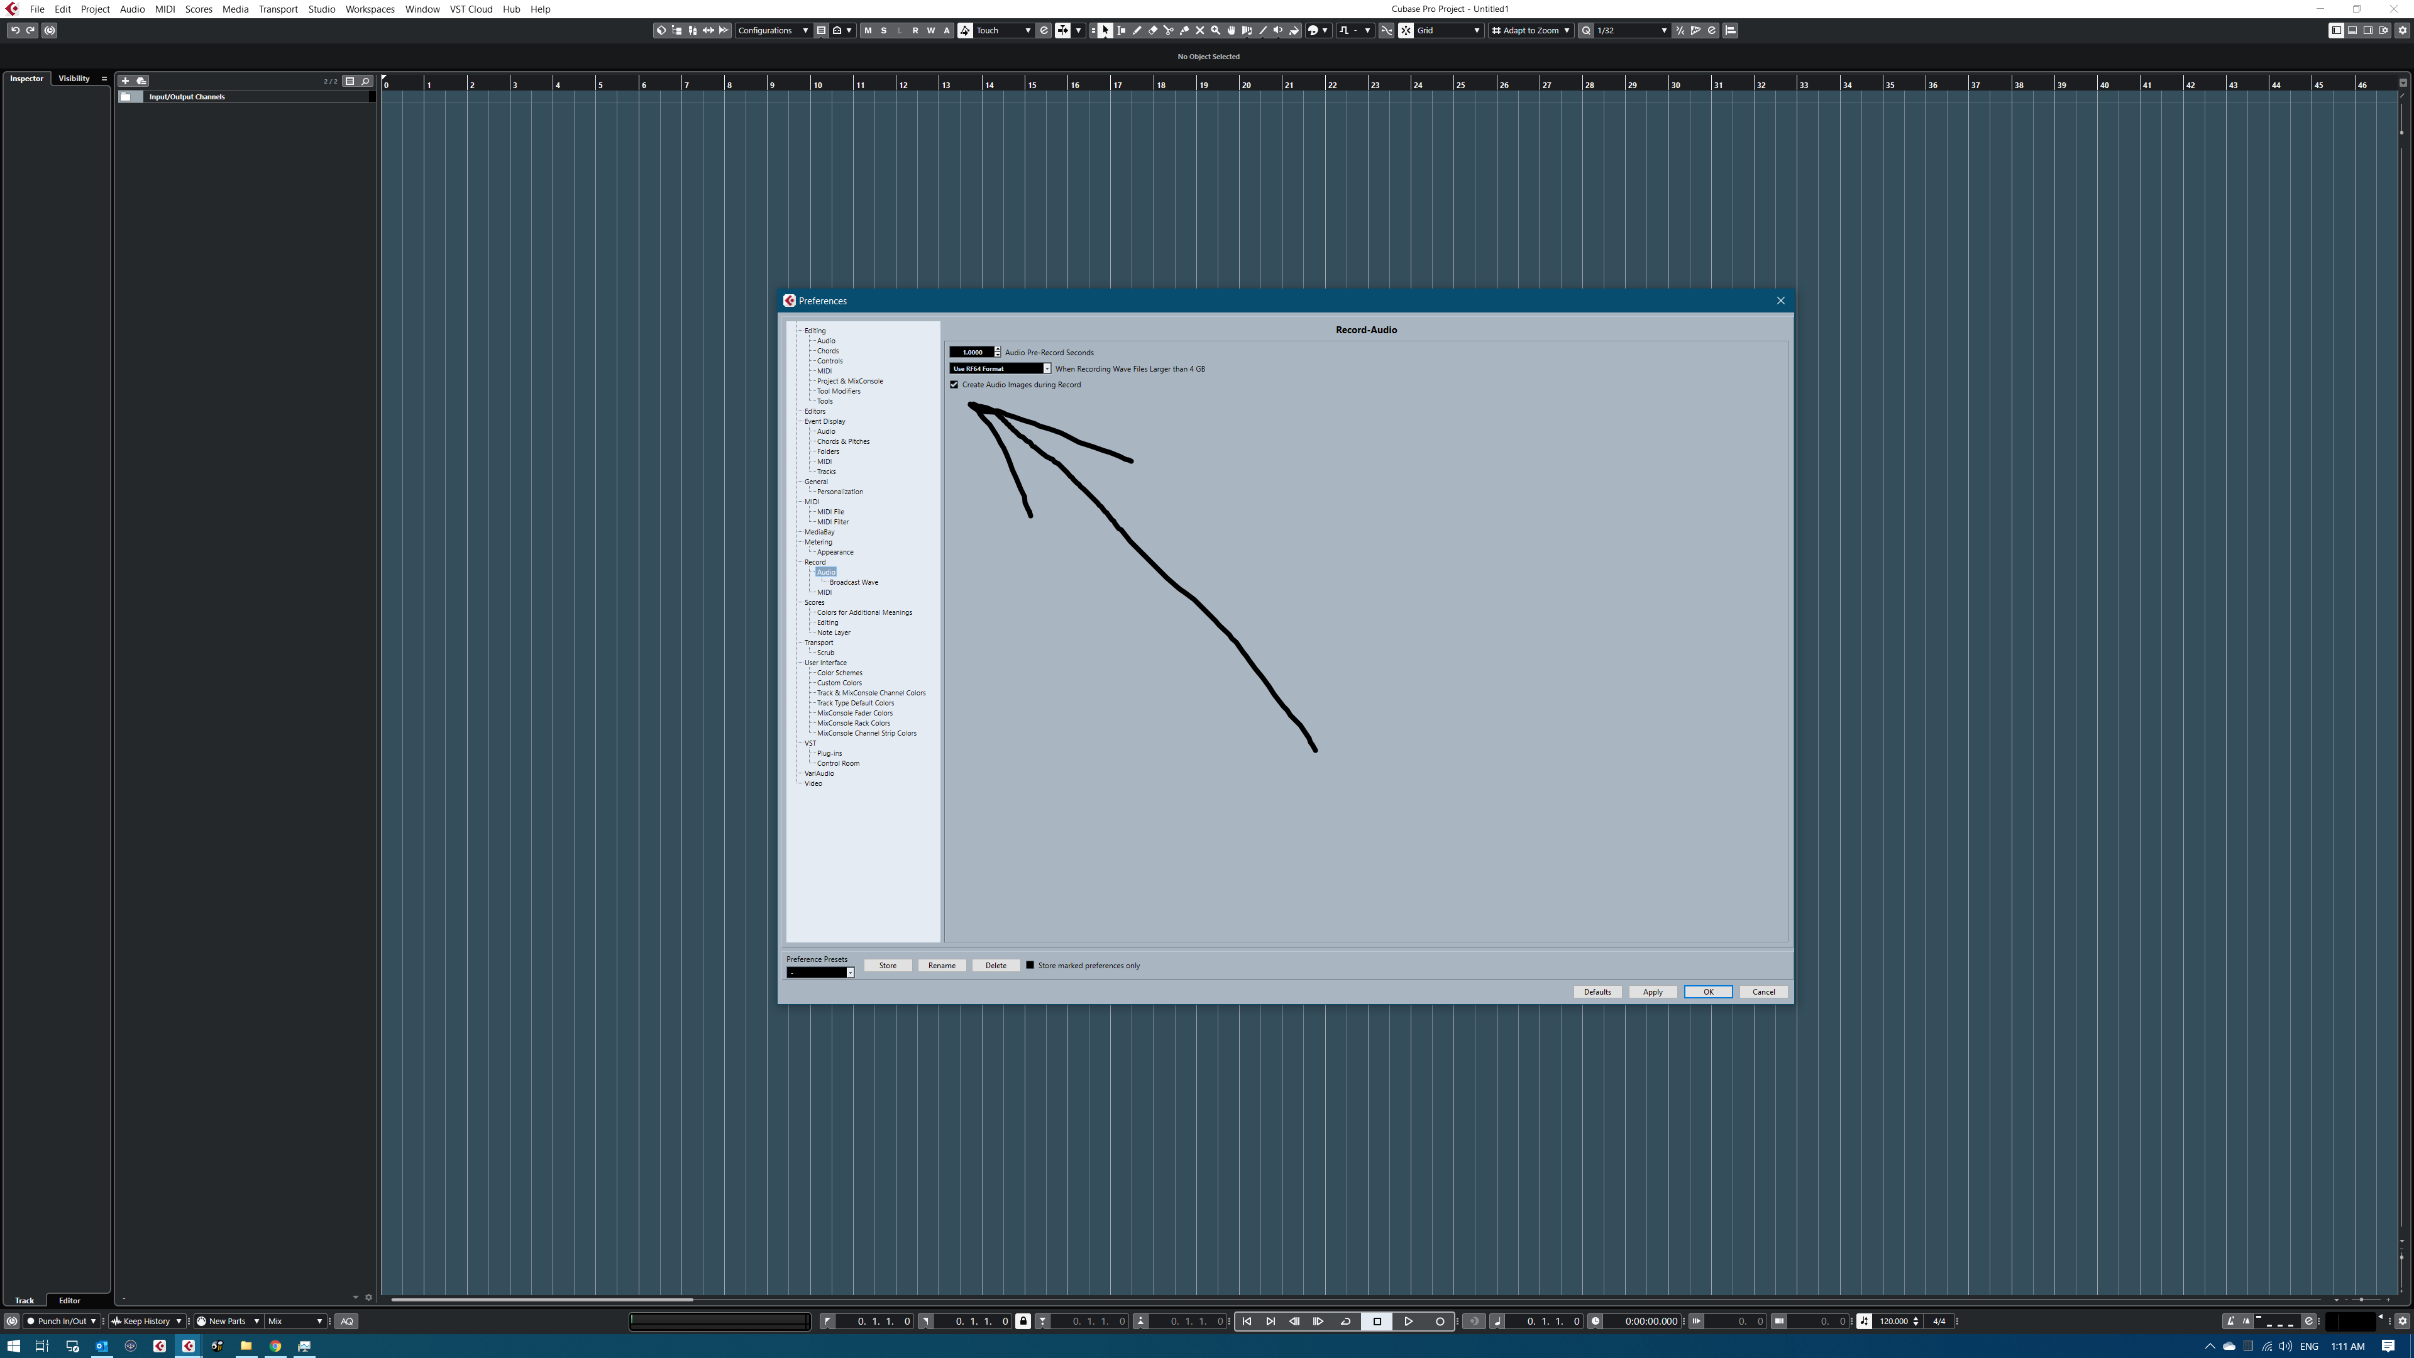Enable Store marked preferences only checkbox

point(1030,965)
